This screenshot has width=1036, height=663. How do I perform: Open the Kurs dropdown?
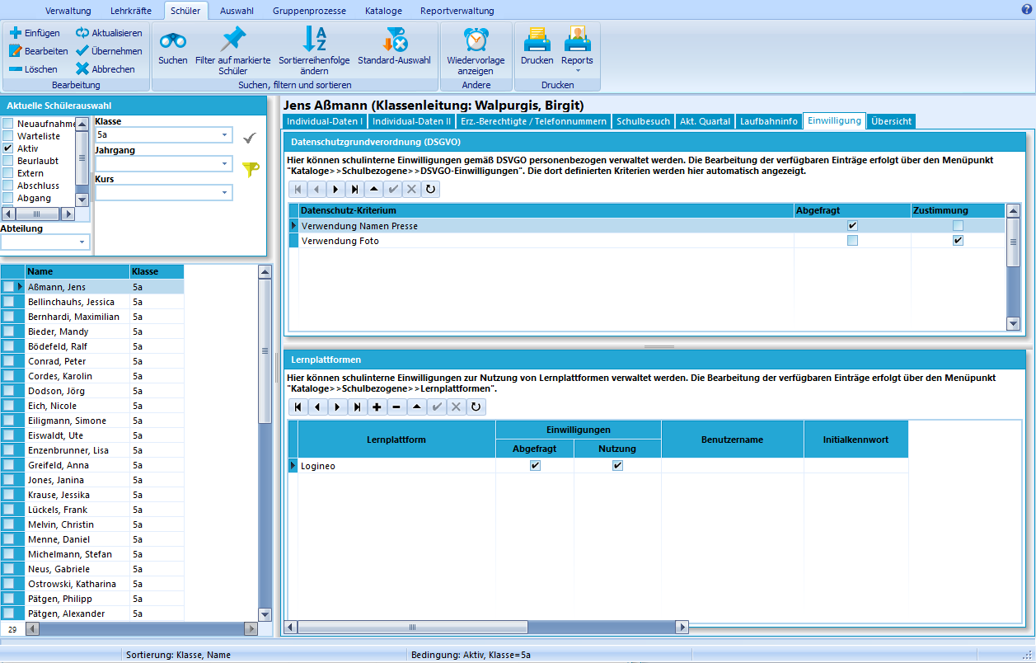click(225, 193)
